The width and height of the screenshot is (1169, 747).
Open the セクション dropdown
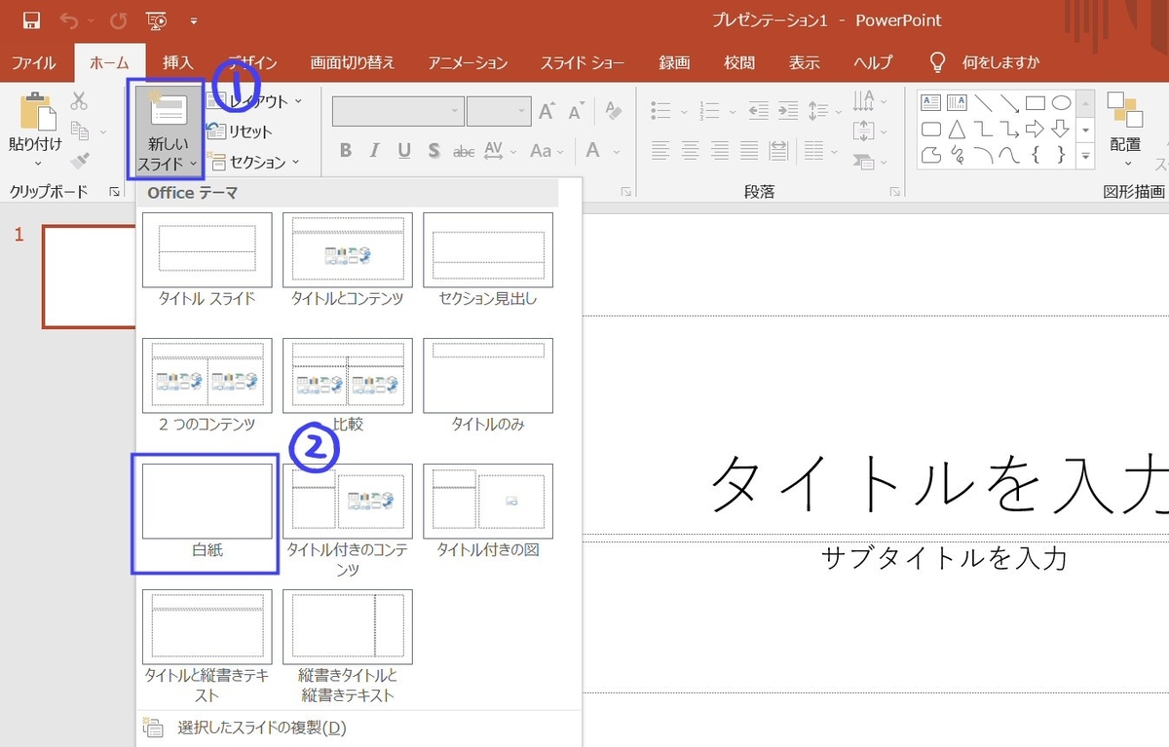pos(254,163)
